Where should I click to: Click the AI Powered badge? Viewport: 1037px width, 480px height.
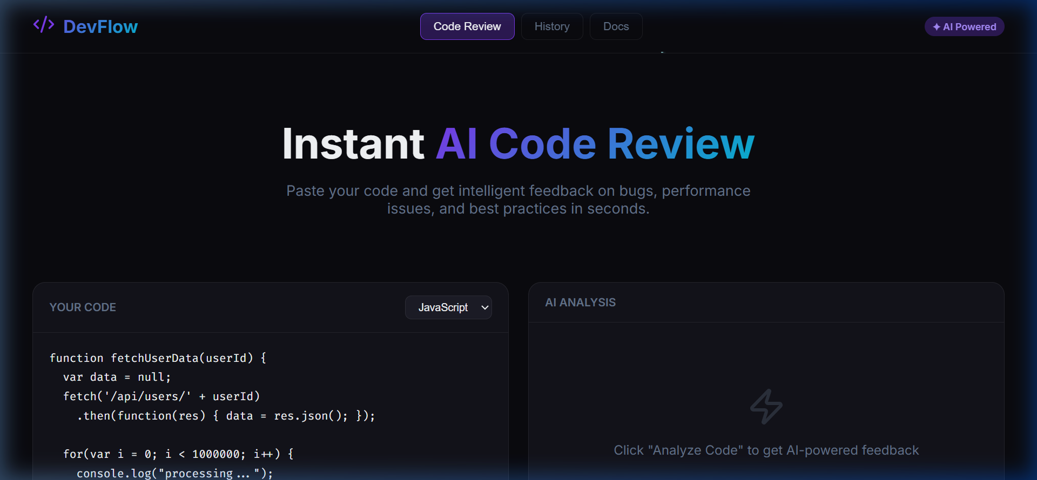[x=964, y=27]
